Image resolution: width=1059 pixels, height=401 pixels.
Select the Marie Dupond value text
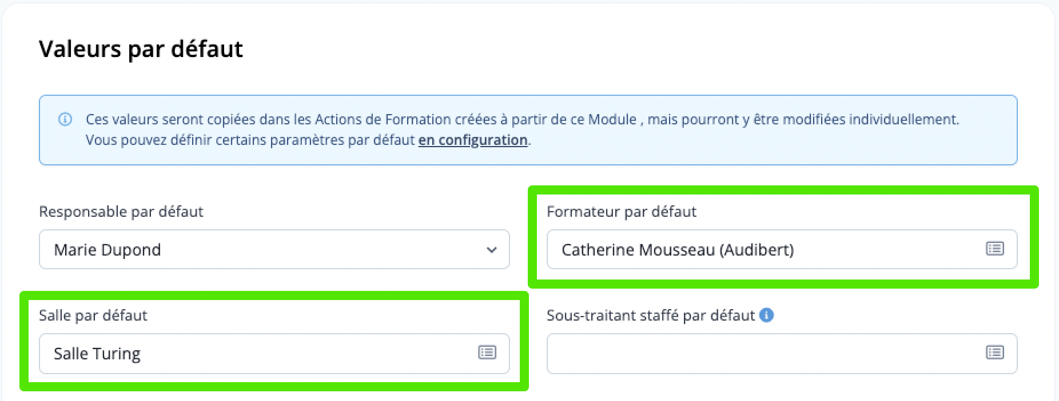pyautogui.click(x=108, y=250)
